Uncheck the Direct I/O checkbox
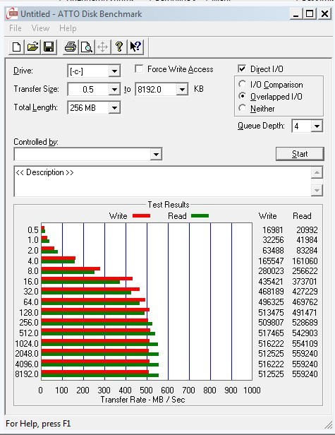 pyautogui.click(x=242, y=68)
